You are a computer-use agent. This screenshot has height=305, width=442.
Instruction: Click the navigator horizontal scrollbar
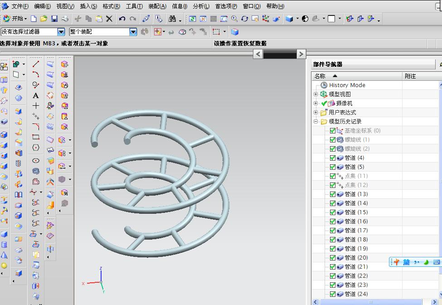[370, 302]
